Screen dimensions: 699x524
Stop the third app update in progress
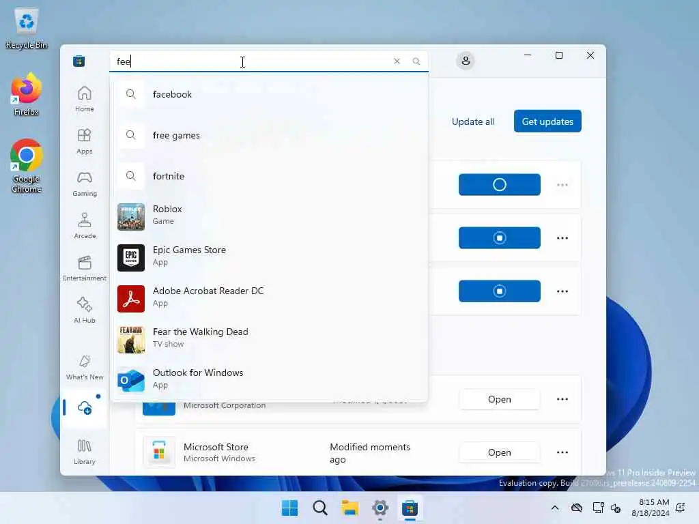(x=499, y=291)
